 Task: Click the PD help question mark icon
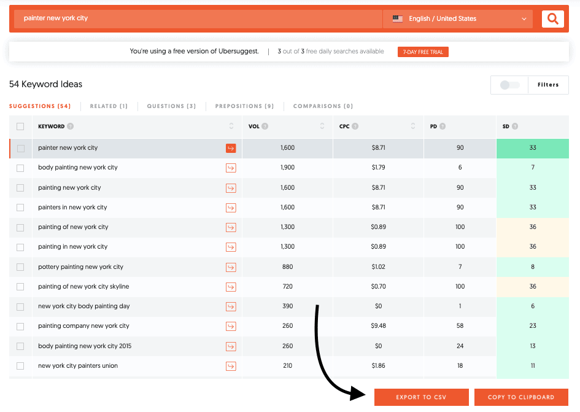[443, 126]
